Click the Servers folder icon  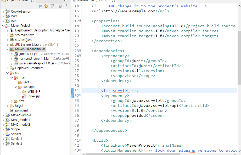8,134
